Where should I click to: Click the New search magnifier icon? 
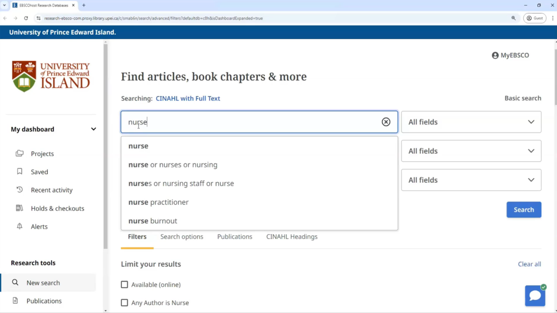[15, 283]
